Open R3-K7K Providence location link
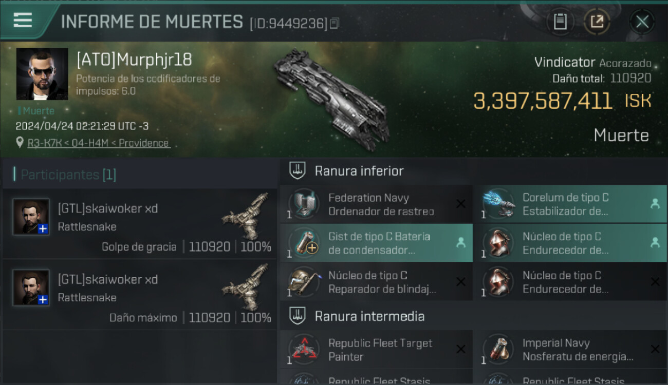The width and height of the screenshot is (668, 385). [99, 143]
